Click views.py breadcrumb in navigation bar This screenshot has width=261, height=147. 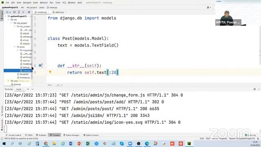[52, 7]
